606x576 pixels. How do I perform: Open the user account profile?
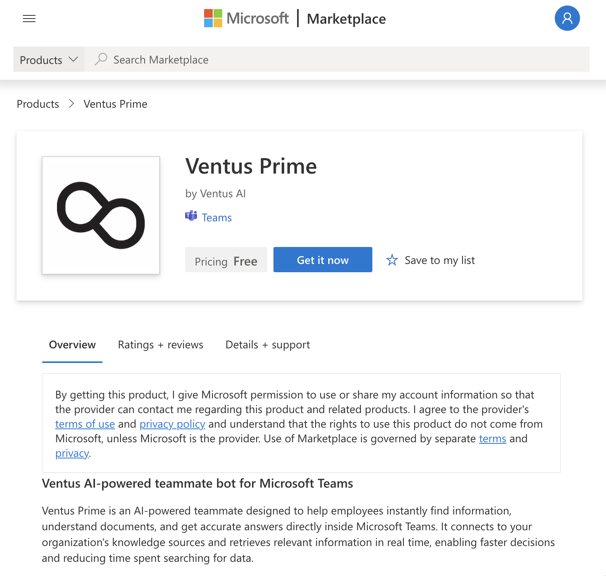tap(567, 18)
